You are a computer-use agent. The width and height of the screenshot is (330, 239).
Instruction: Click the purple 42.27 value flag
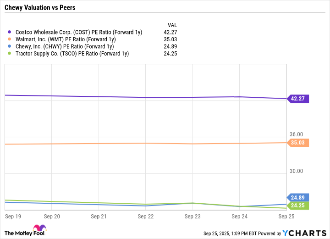coord(297,99)
